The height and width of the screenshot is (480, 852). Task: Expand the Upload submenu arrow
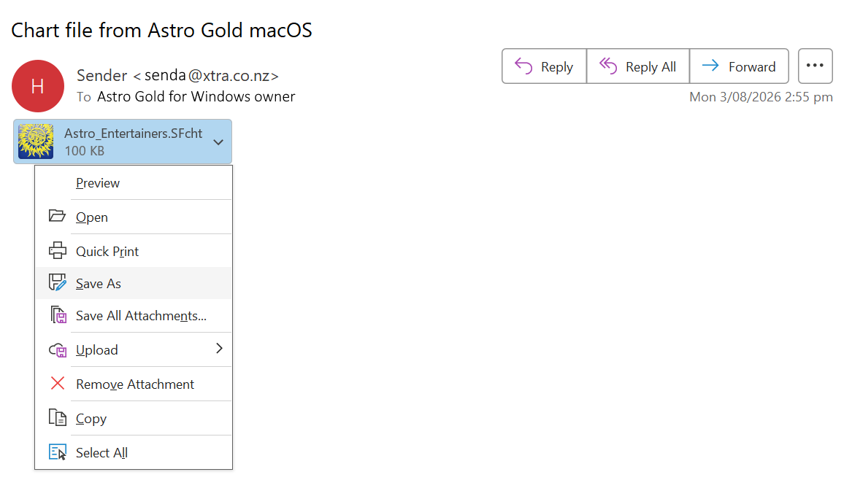(x=220, y=349)
